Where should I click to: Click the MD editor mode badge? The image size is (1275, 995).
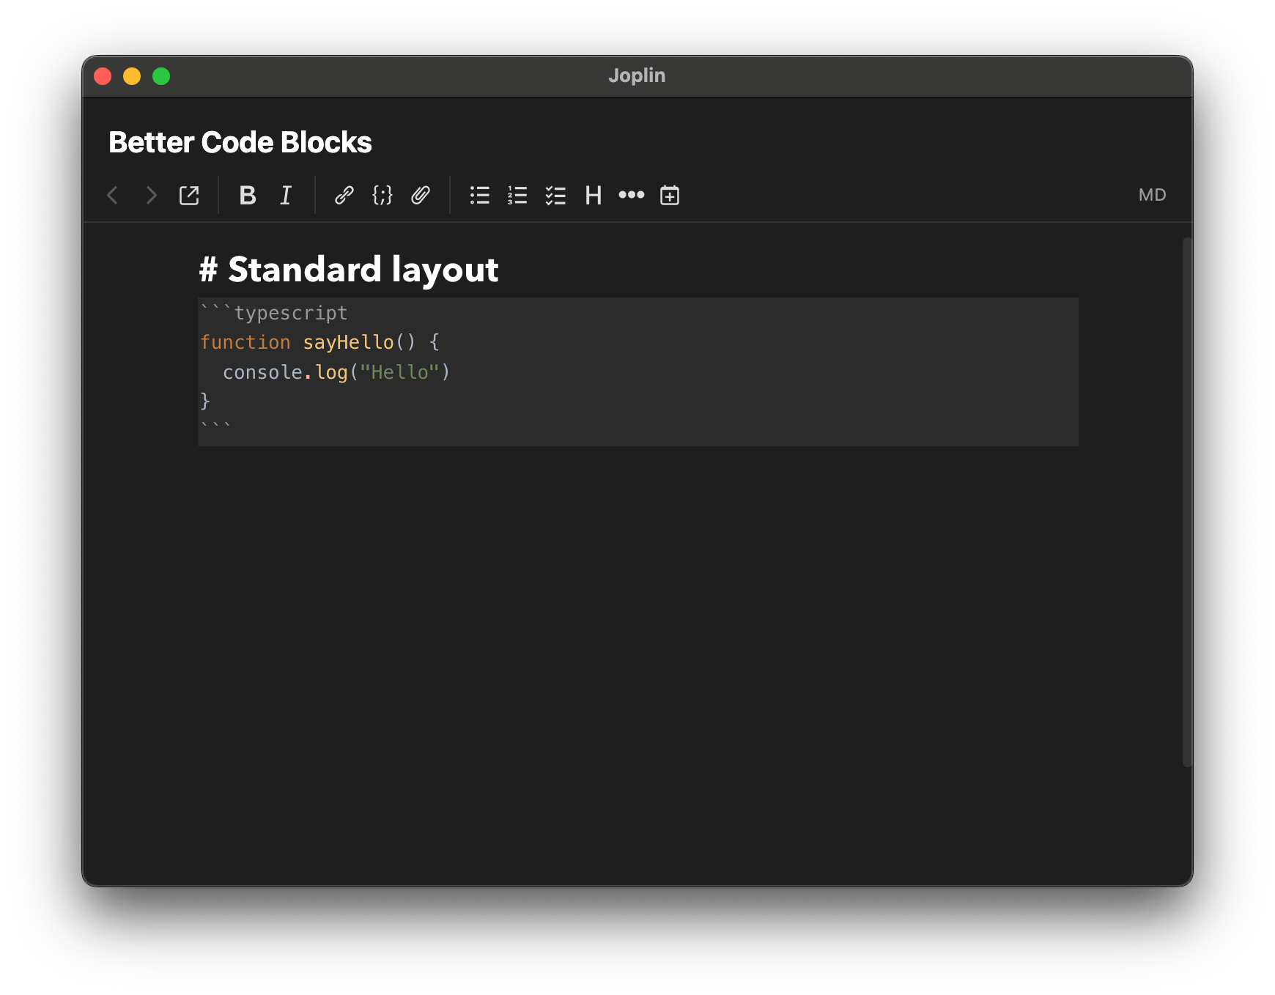coord(1152,195)
